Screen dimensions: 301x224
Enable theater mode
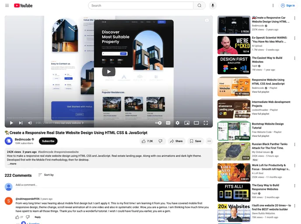pos(196,123)
